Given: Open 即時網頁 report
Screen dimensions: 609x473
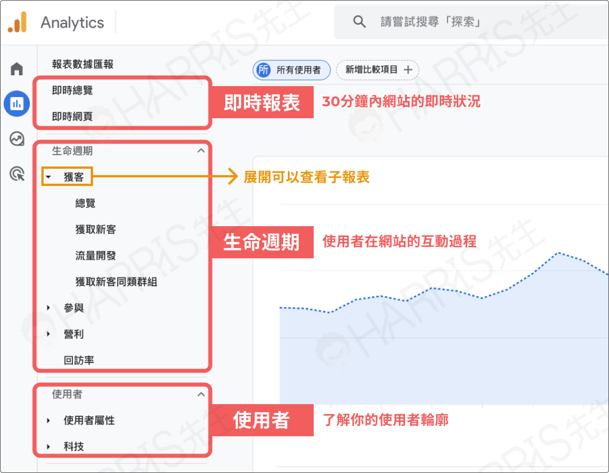Looking at the screenshot, I should (72, 117).
